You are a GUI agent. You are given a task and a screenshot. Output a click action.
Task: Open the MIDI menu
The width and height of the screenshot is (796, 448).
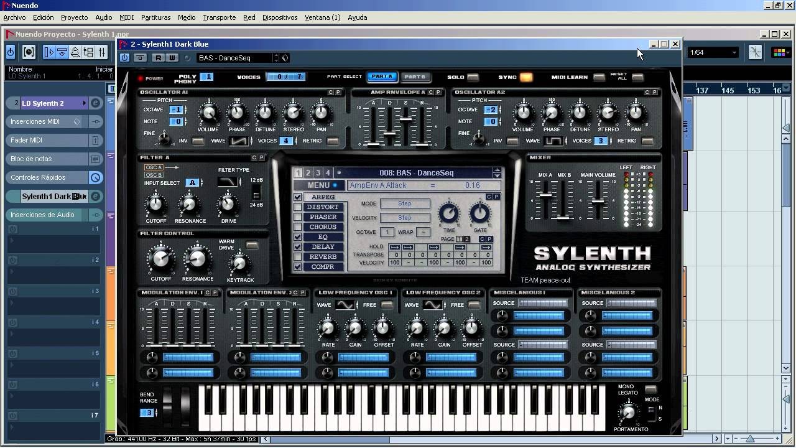(x=126, y=17)
